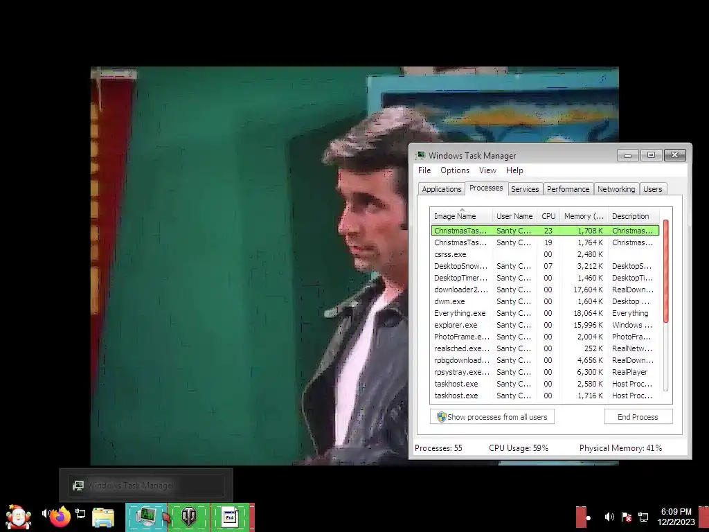Open the View menu

(x=487, y=170)
